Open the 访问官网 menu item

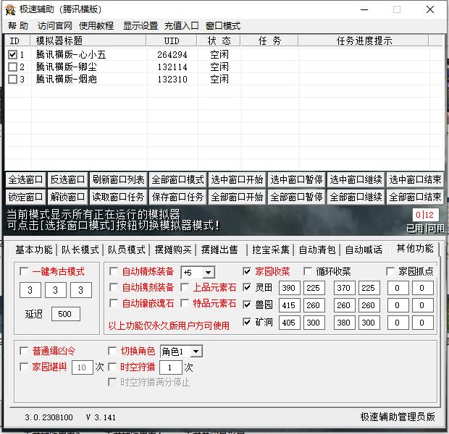[55, 26]
